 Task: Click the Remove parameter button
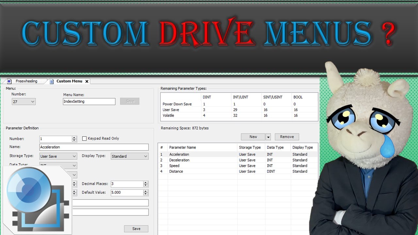click(287, 137)
